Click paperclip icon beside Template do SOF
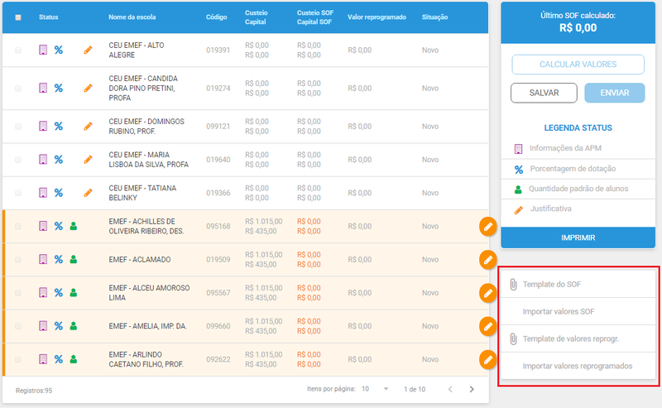The height and width of the screenshot is (408, 662). [513, 284]
